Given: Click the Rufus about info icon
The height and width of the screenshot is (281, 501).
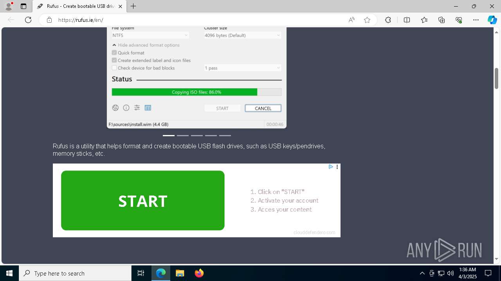Looking at the screenshot, I should pos(126,108).
